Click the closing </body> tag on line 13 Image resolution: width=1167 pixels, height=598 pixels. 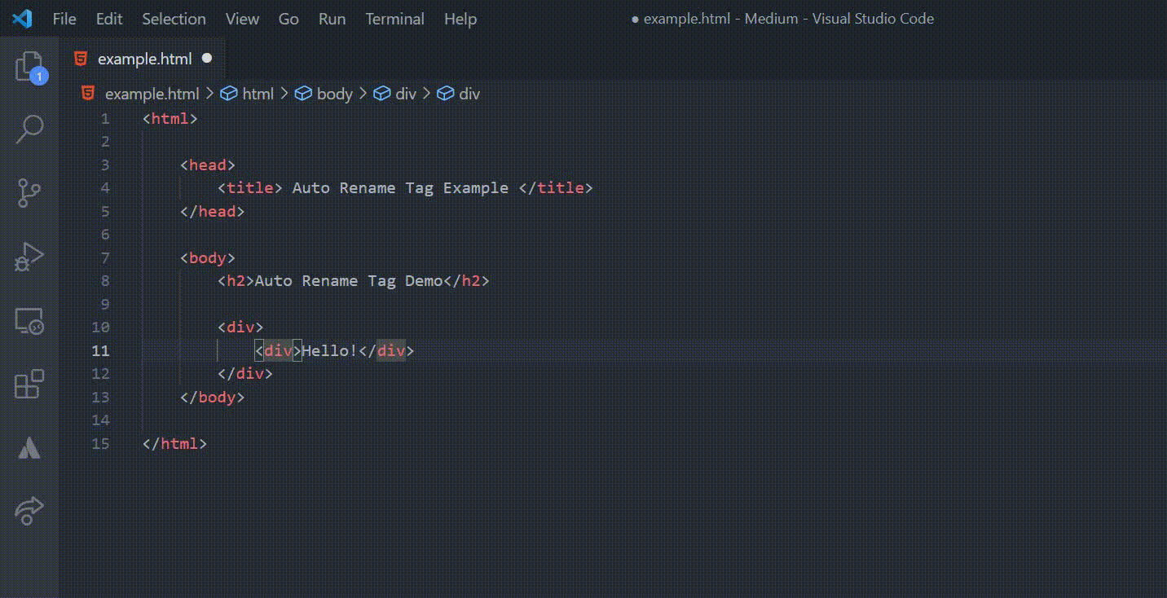point(213,398)
